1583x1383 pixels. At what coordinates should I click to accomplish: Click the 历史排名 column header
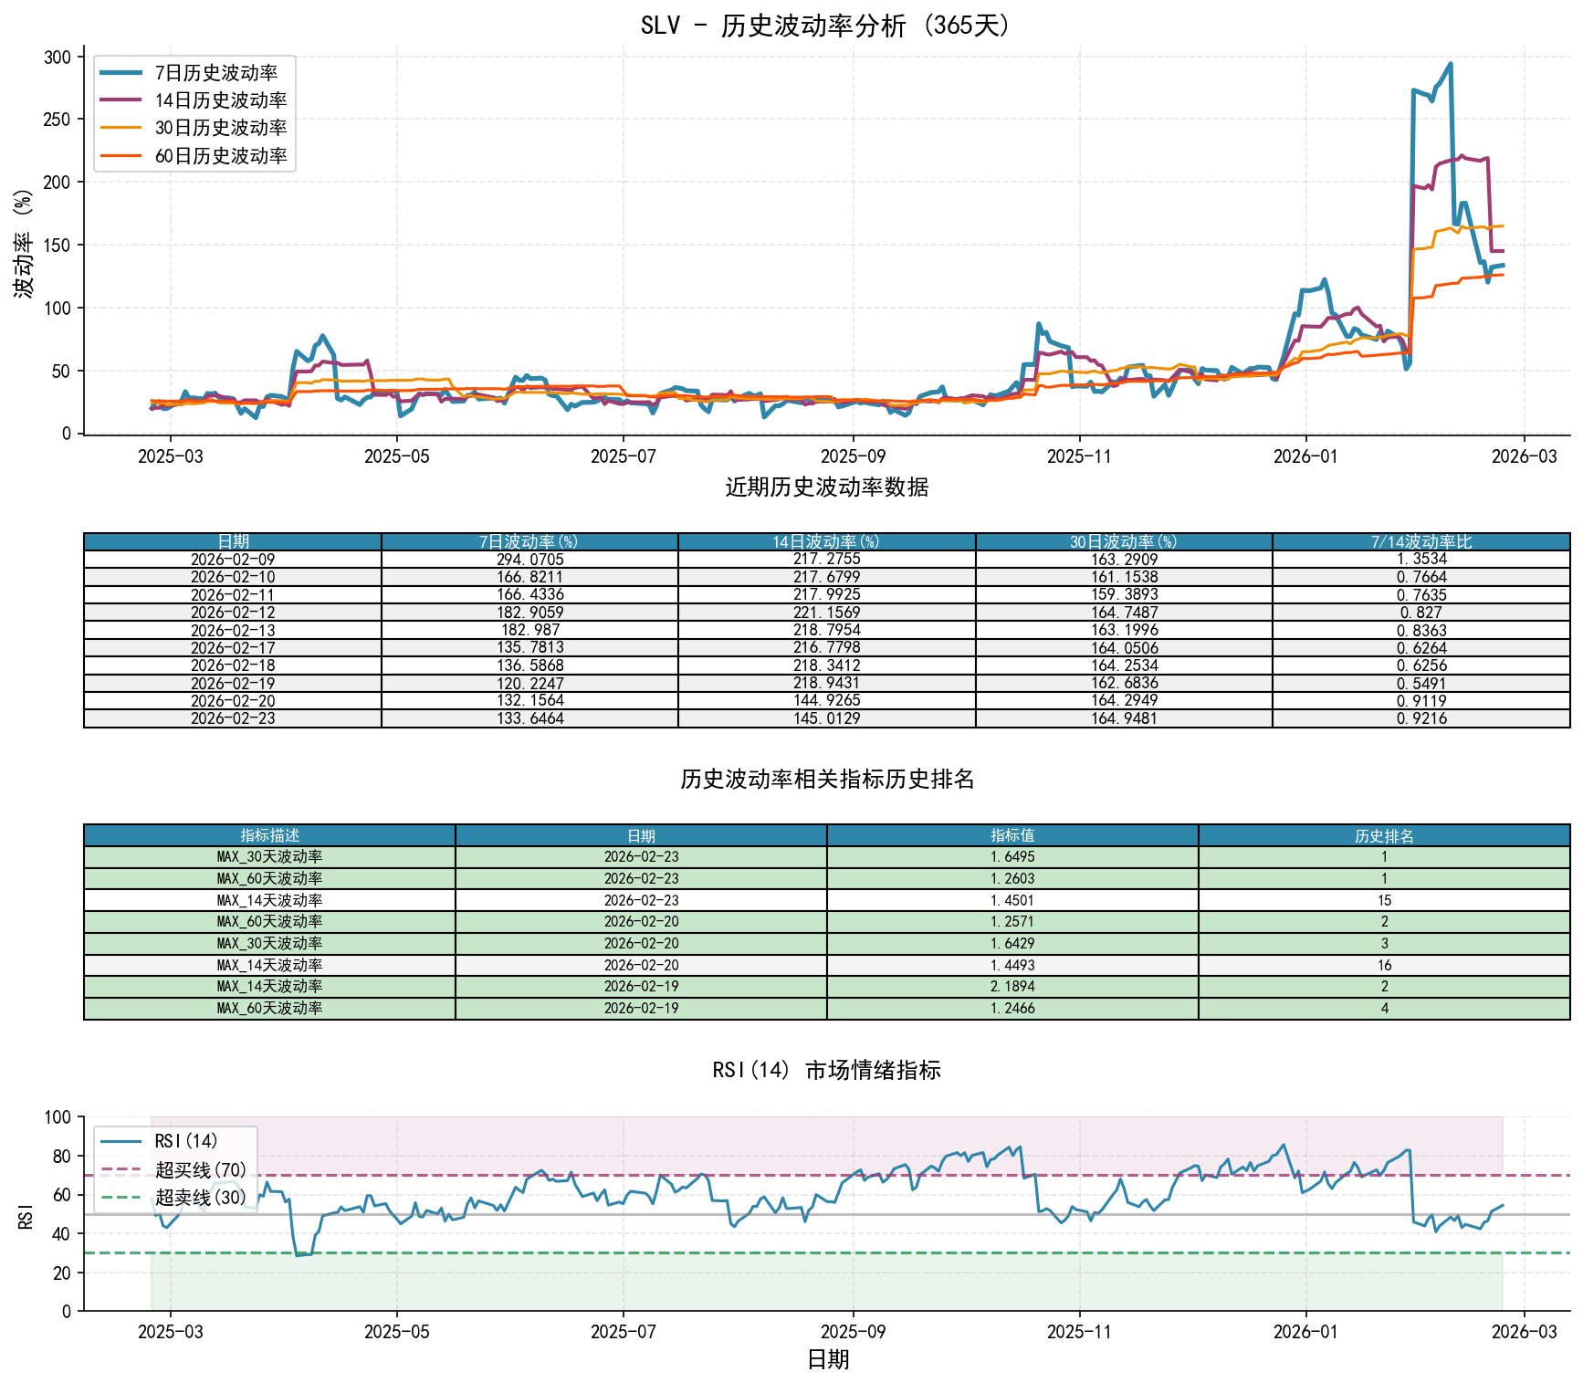coord(1384,835)
